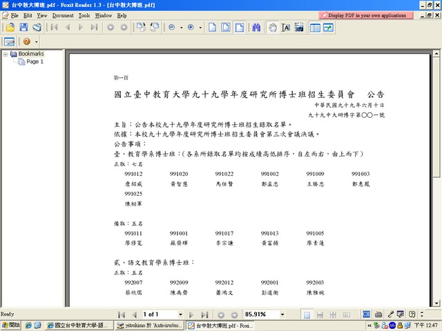Image resolution: width=442 pixels, height=331 pixels.
Task: Click the Print icon in toolbar
Action: point(37,27)
